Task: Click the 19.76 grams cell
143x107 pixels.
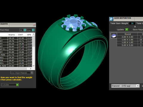Action: pyautogui.click(x=12, y=41)
